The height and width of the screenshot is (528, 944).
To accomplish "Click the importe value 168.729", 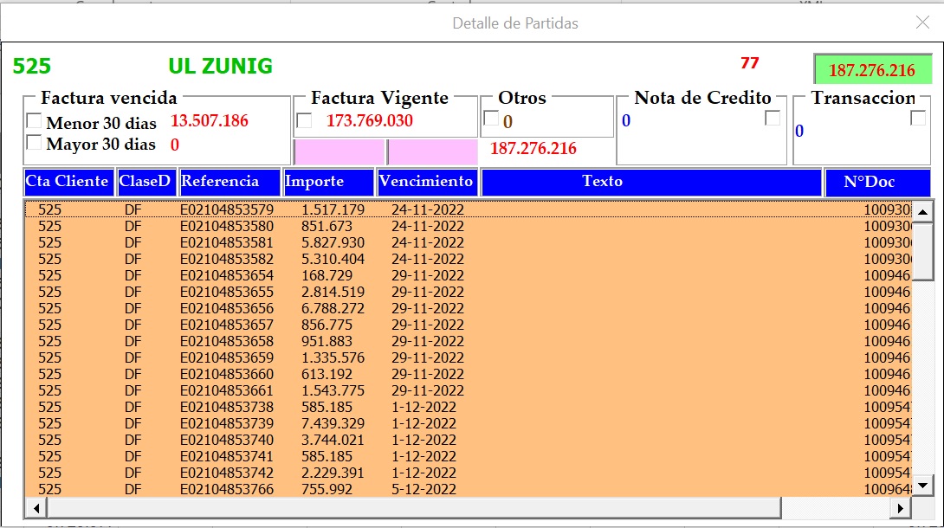I will (x=327, y=275).
